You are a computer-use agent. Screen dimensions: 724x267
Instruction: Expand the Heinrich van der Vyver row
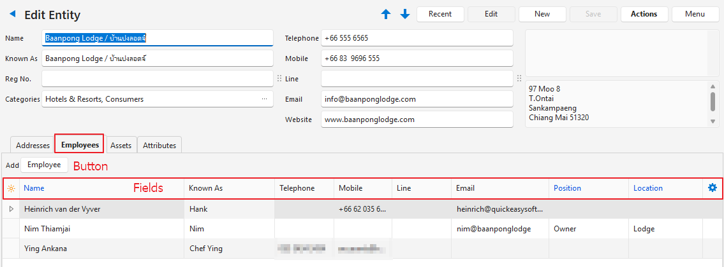click(x=10, y=209)
